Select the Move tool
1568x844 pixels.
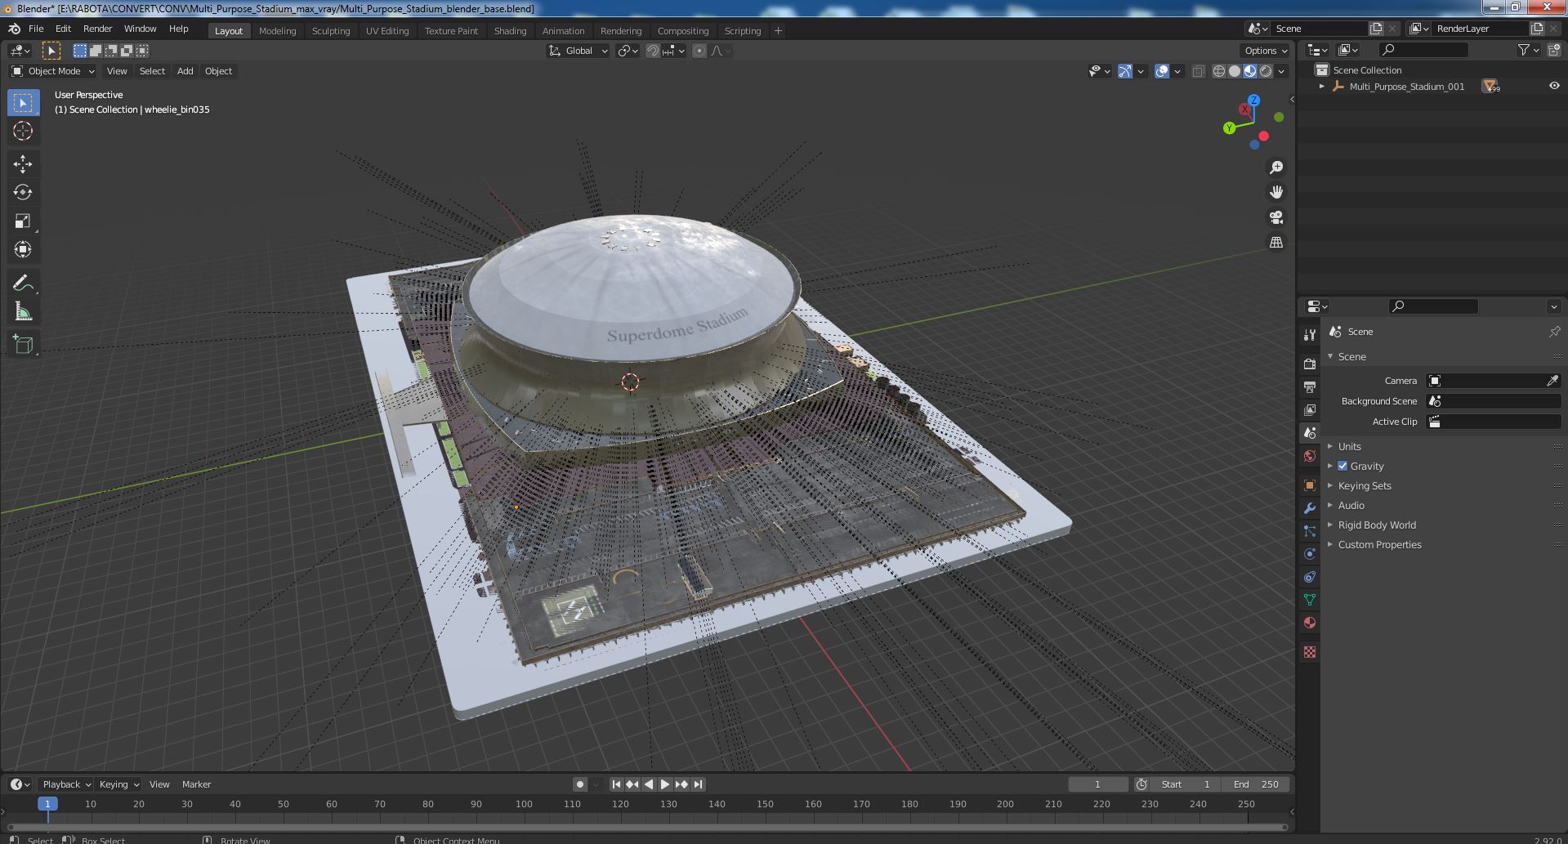coord(23,164)
